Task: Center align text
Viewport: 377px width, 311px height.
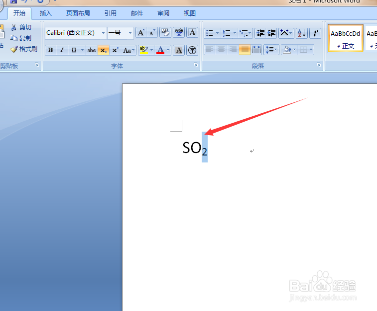Action: [x=221, y=50]
